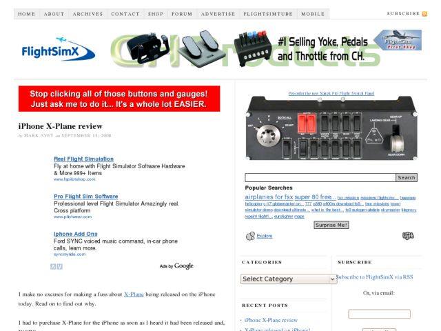Click the orange RSS feed icon

click(x=424, y=14)
